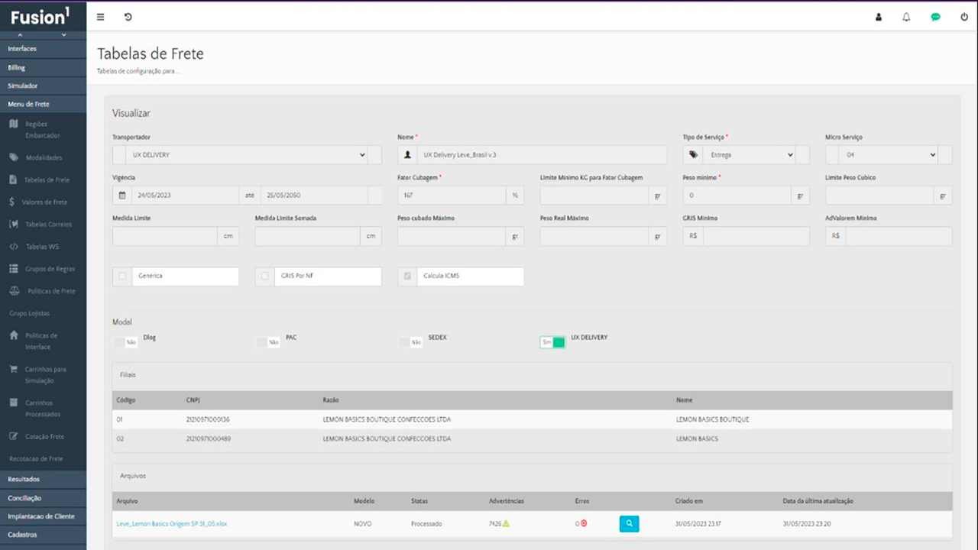Open the Interfaces menu
The height and width of the screenshot is (550, 978).
point(43,49)
